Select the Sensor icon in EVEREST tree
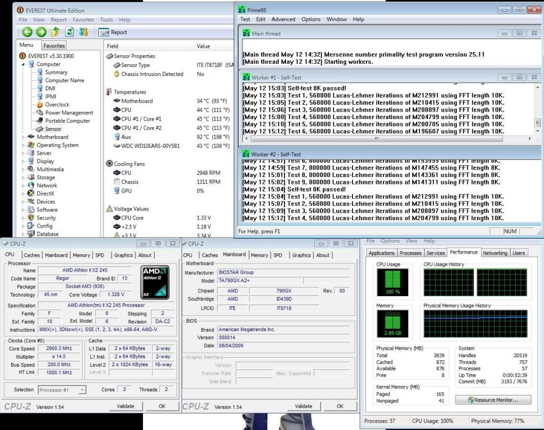This screenshot has height=430, width=544. [40, 129]
